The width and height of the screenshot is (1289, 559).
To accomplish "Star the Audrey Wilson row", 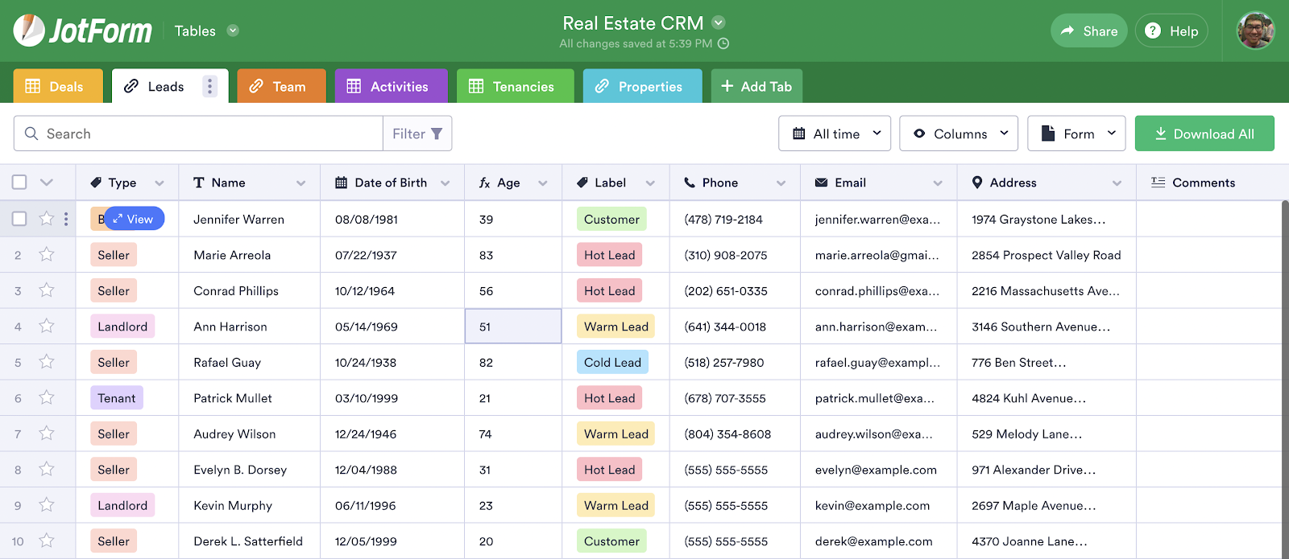I will (47, 434).
